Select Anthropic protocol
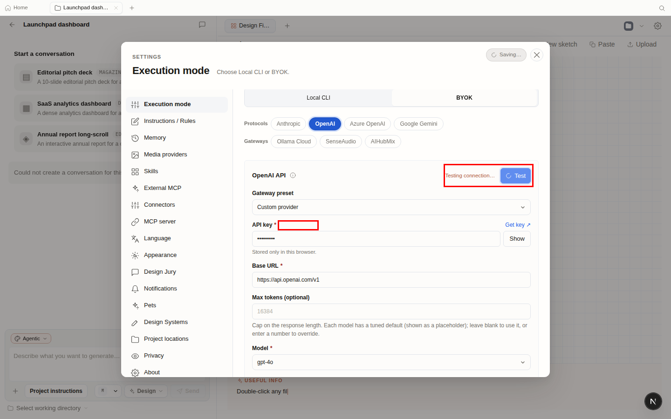This screenshot has width=671, height=419. pyautogui.click(x=288, y=124)
